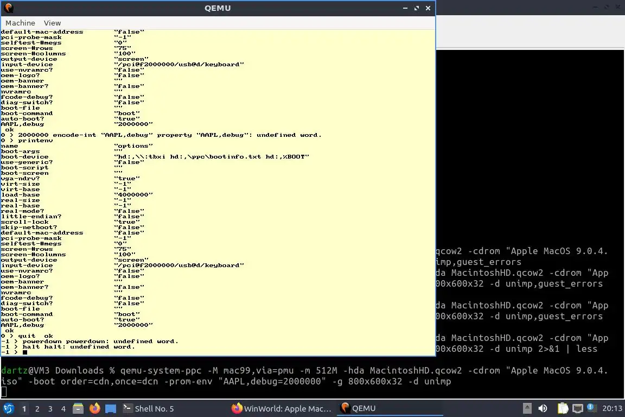Open the application launcher in the taskbar
Screen dimensions: 625x417
click(8, 409)
